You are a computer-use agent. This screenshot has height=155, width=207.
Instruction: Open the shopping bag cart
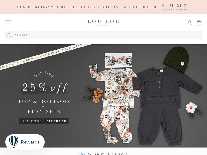[x=199, y=23]
